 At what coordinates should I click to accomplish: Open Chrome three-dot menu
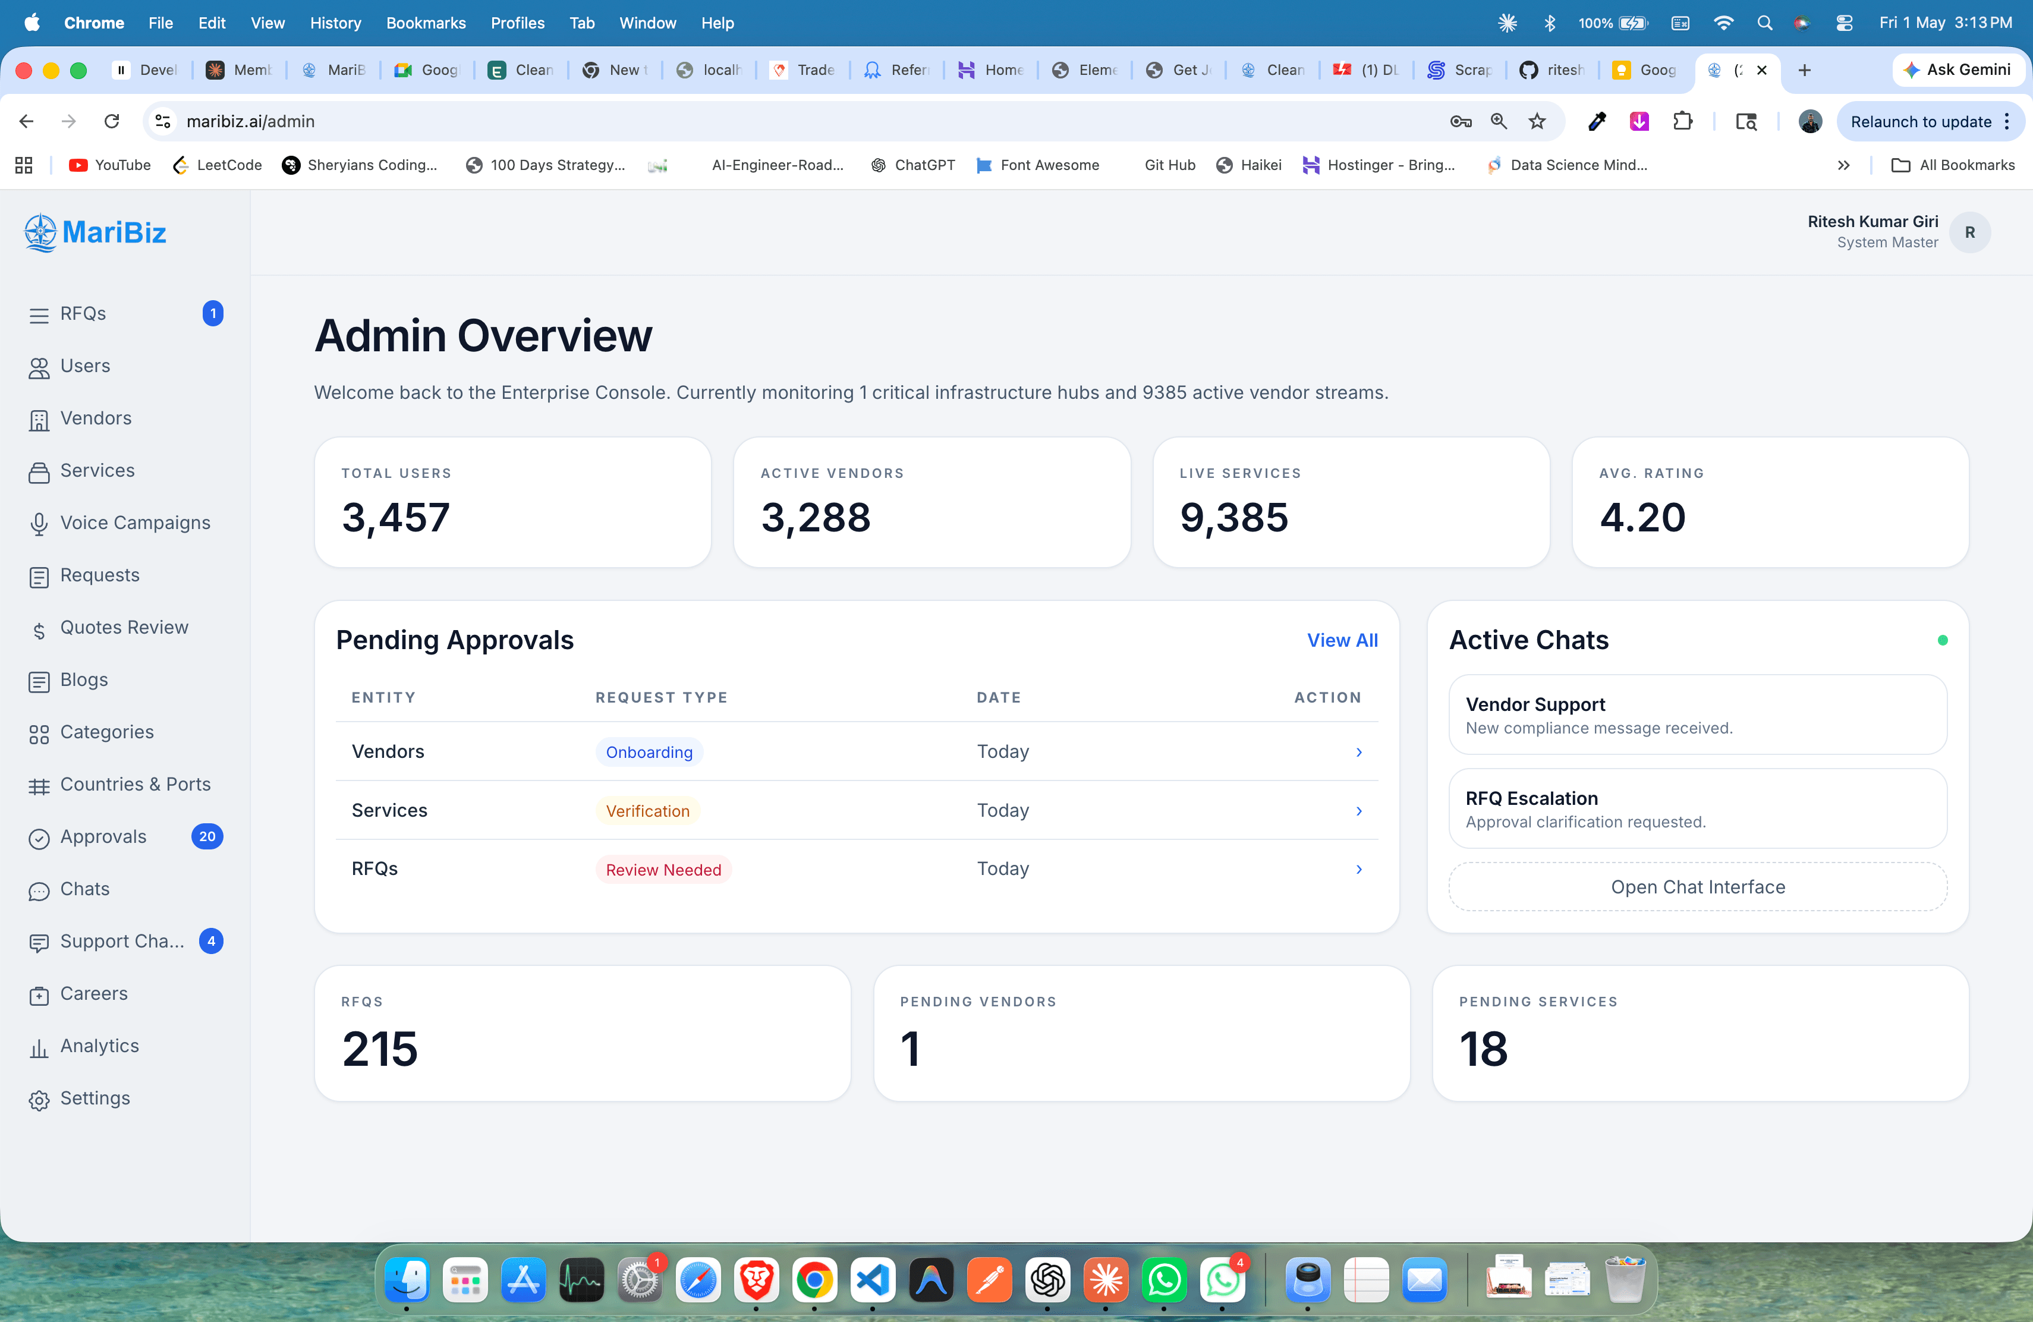coord(2006,121)
